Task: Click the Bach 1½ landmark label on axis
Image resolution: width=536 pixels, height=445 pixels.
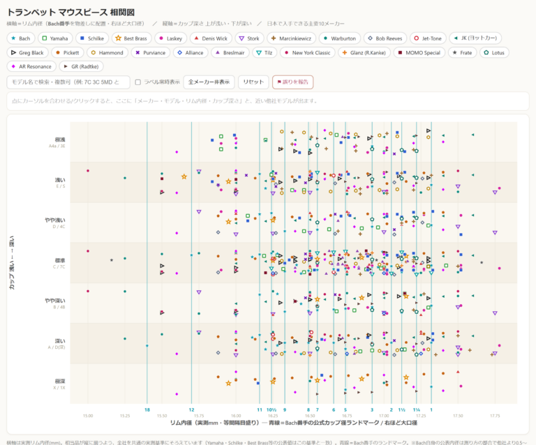Action: (x=402, y=409)
